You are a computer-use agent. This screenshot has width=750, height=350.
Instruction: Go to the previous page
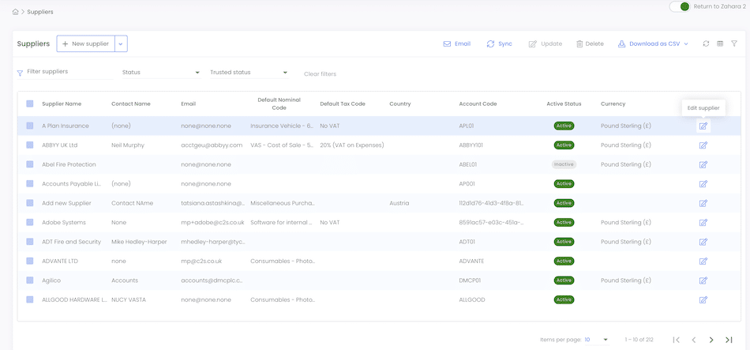(x=694, y=340)
